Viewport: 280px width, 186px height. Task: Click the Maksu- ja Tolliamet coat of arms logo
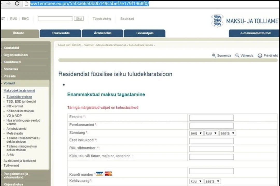click(x=217, y=21)
